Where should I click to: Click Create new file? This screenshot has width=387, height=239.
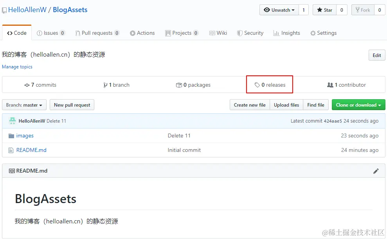(250, 105)
